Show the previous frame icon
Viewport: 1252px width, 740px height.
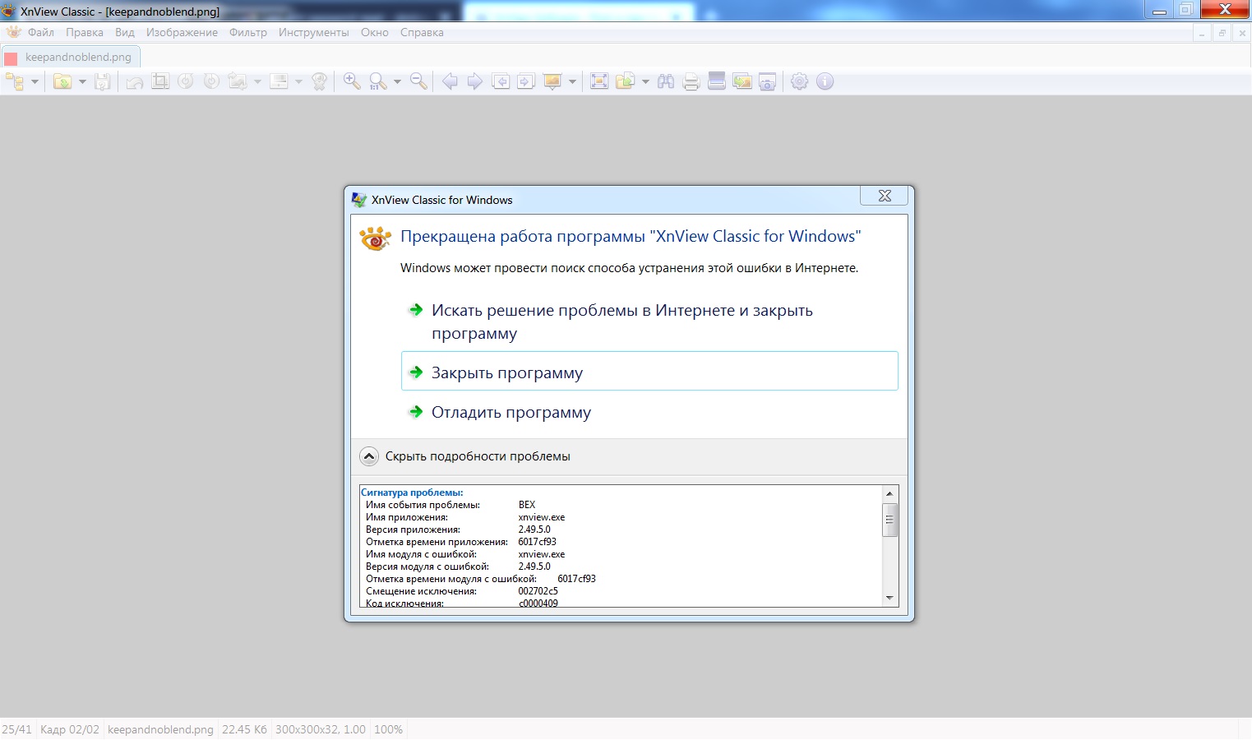pyautogui.click(x=501, y=81)
